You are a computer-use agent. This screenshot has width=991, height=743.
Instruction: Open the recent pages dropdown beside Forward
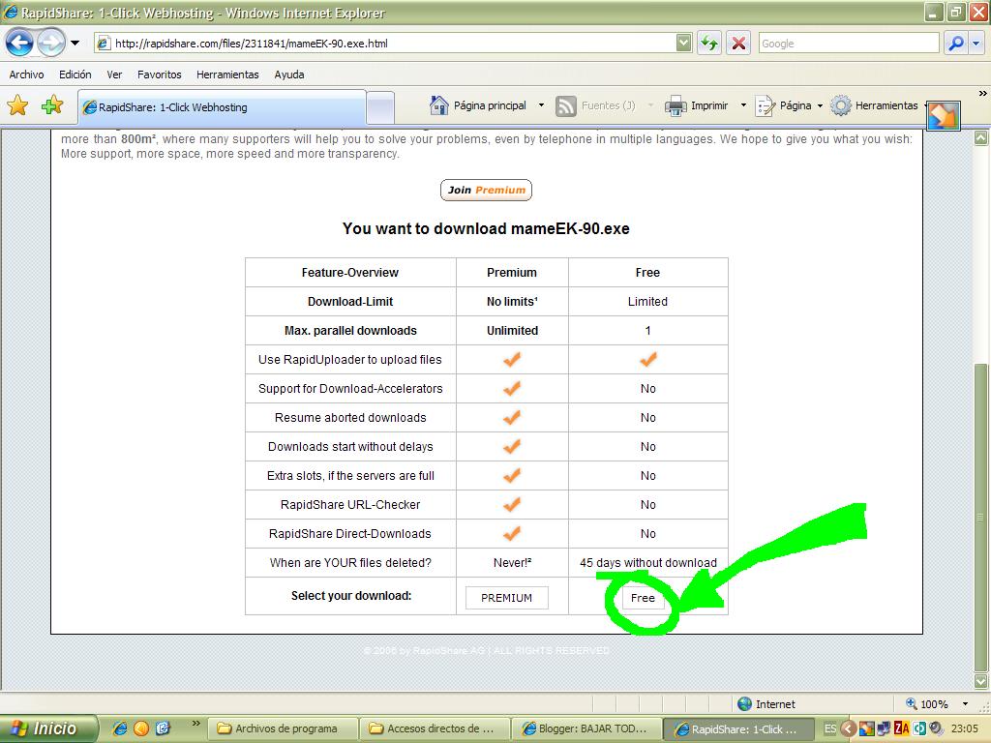tap(75, 43)
